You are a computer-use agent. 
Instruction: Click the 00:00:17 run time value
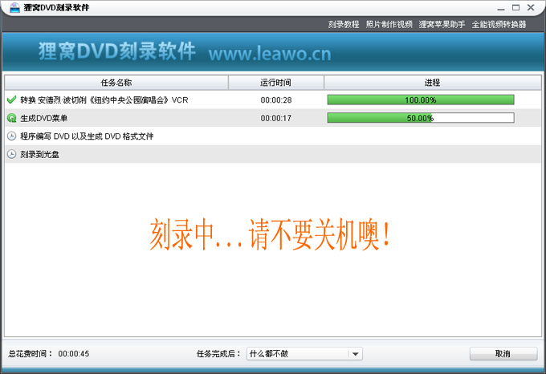[x=275, y=118]
